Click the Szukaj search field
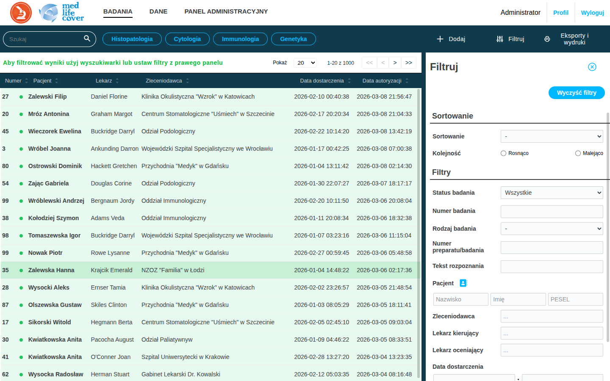610x381 pixels. click(x=49, y=39)
